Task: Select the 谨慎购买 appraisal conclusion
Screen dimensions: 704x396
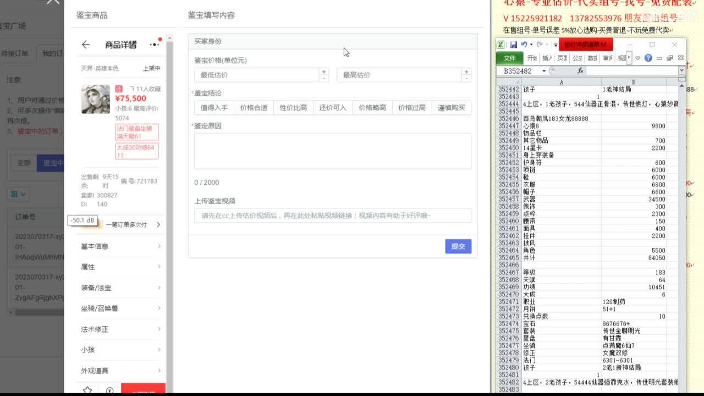Action: pos(453,108)
